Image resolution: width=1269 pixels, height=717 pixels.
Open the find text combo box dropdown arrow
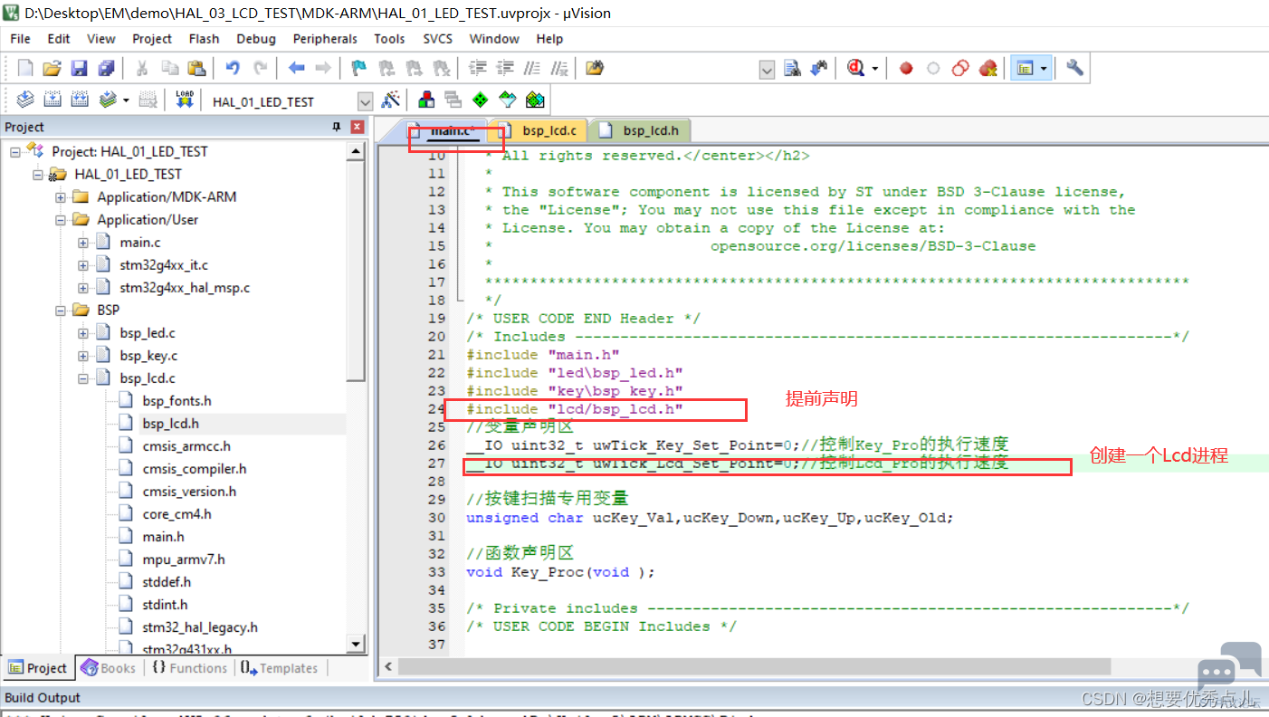tap(767, 69)
